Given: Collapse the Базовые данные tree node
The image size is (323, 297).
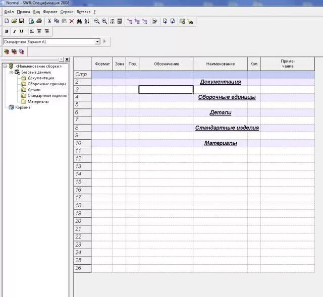Looking at the screenshot, I should 11,72.
